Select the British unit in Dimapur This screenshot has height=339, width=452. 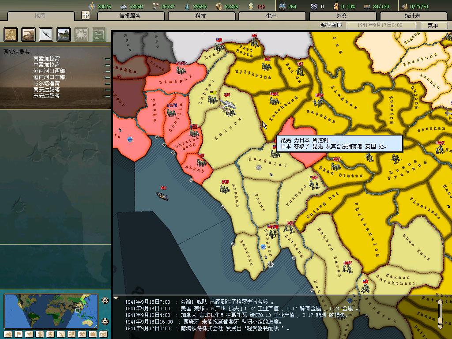pyautogui.click(x=181, y=70)
